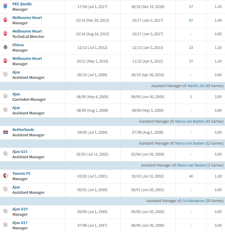Image resolution: width=225 pixels, height=232 pixels.
Task: Click the 87 matches link for Melbourne Heart
Action: [x=191, y=20]
